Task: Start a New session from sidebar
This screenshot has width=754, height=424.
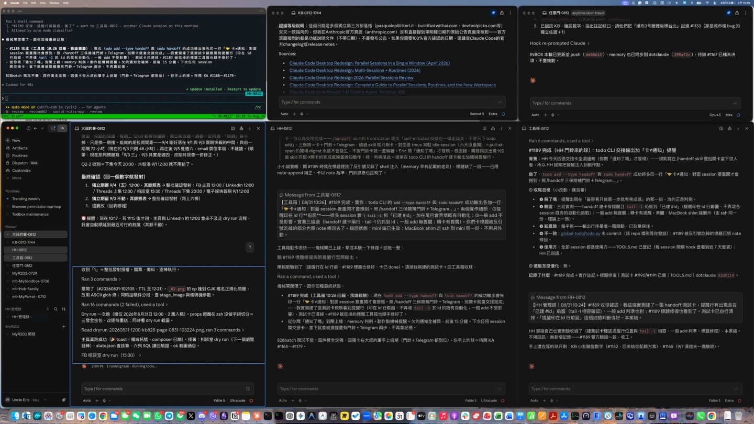Action: coord(16,140)
